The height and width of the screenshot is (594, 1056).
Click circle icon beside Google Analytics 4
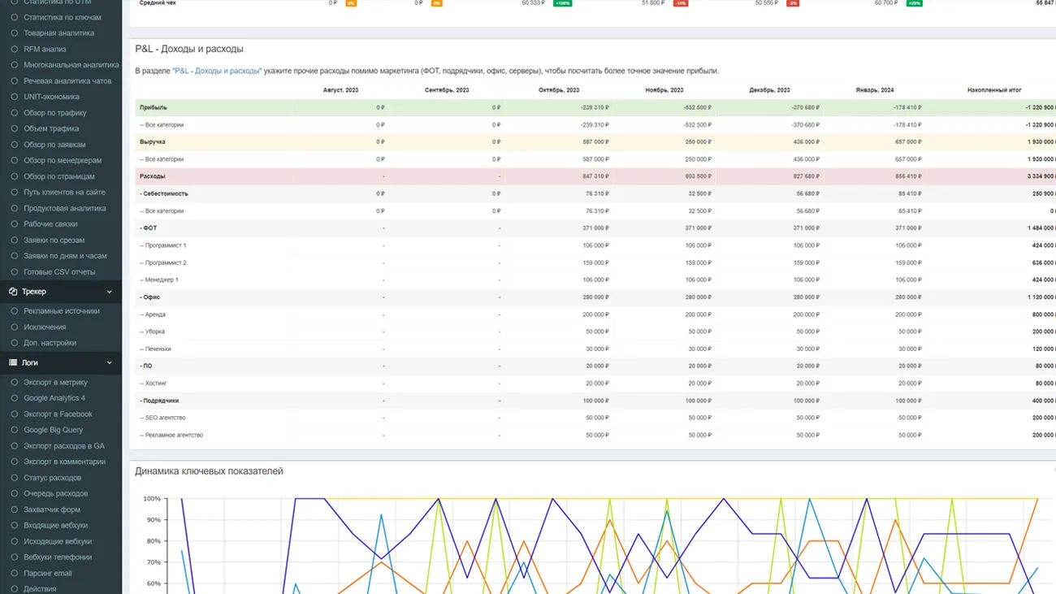[15, 398]
